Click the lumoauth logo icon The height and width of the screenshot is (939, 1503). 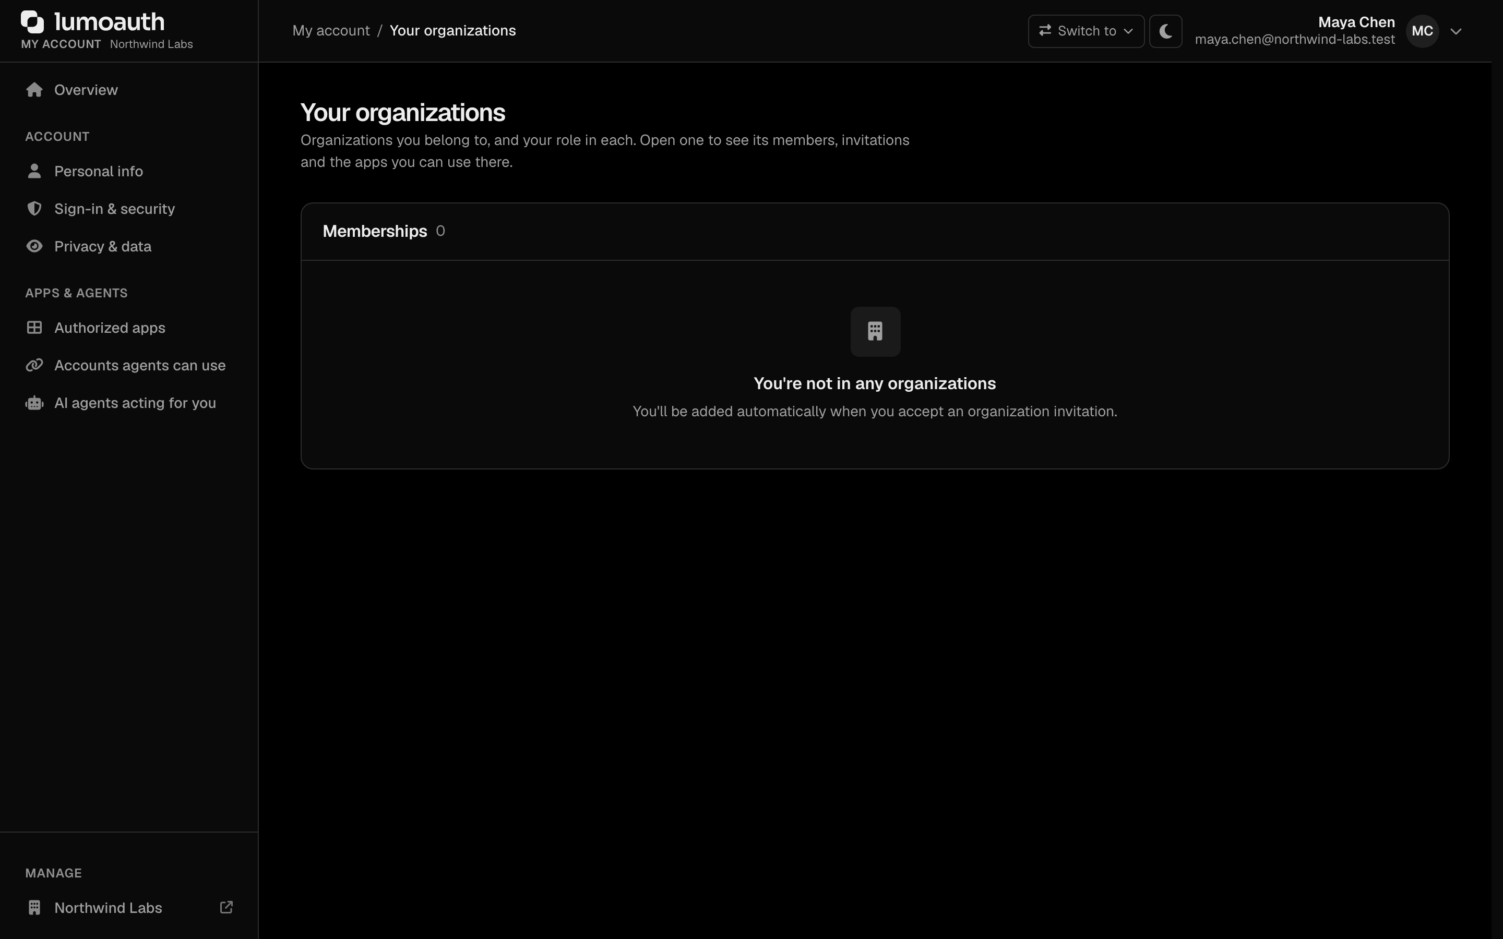[32, 22]
